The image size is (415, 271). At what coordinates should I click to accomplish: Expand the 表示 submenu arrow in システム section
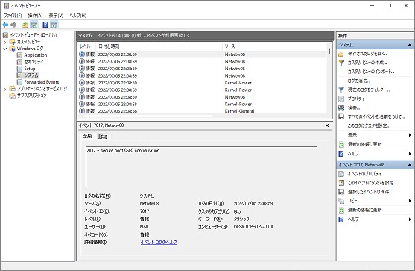[x=410, y=135]
